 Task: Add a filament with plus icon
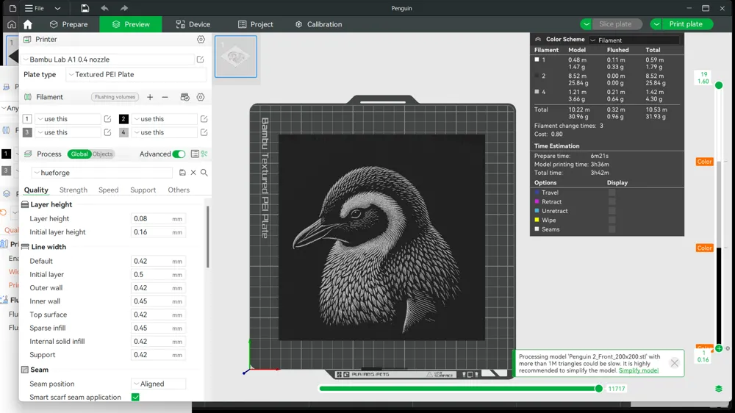150,97
